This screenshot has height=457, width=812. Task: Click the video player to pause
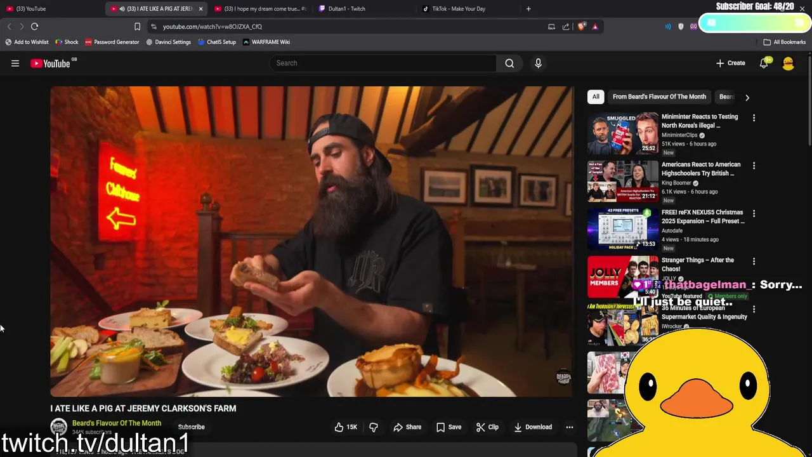(312, 241)
